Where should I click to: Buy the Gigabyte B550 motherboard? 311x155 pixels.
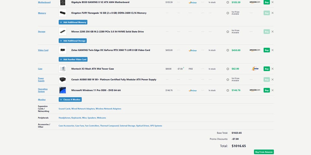pyautogui.click(x=267, y=2)
